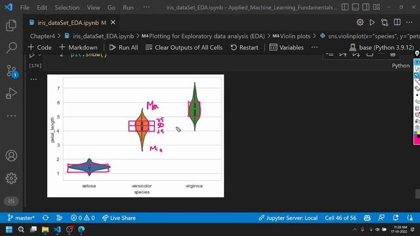
Task: Open Copilot status icon in status bar
Action: 367,218
